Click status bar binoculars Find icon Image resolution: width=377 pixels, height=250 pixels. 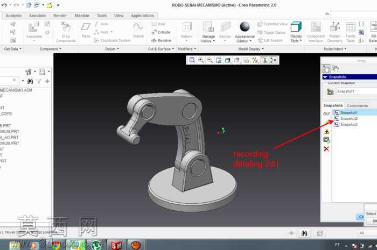click(x=304, y=233)
